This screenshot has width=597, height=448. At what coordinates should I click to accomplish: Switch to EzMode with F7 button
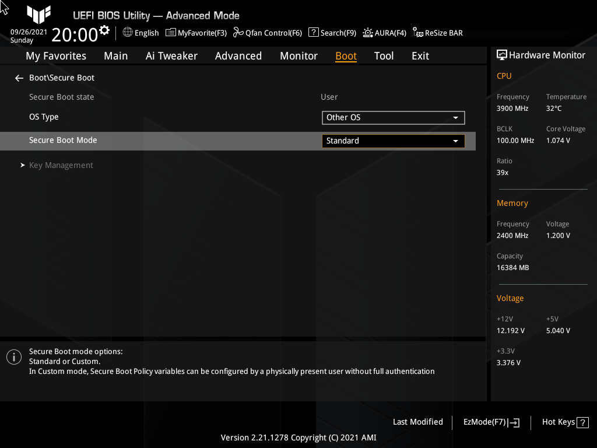(490, 422)
